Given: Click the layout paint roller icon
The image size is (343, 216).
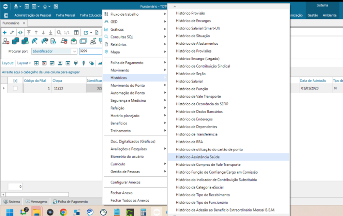Looking at the screenshot, I should (76, 63).
